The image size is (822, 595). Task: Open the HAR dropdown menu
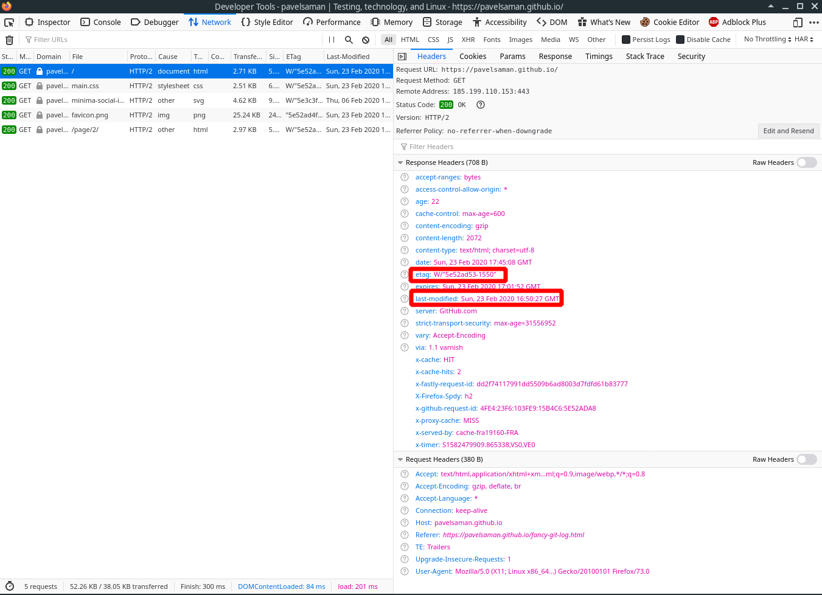(x=804, y=39)
